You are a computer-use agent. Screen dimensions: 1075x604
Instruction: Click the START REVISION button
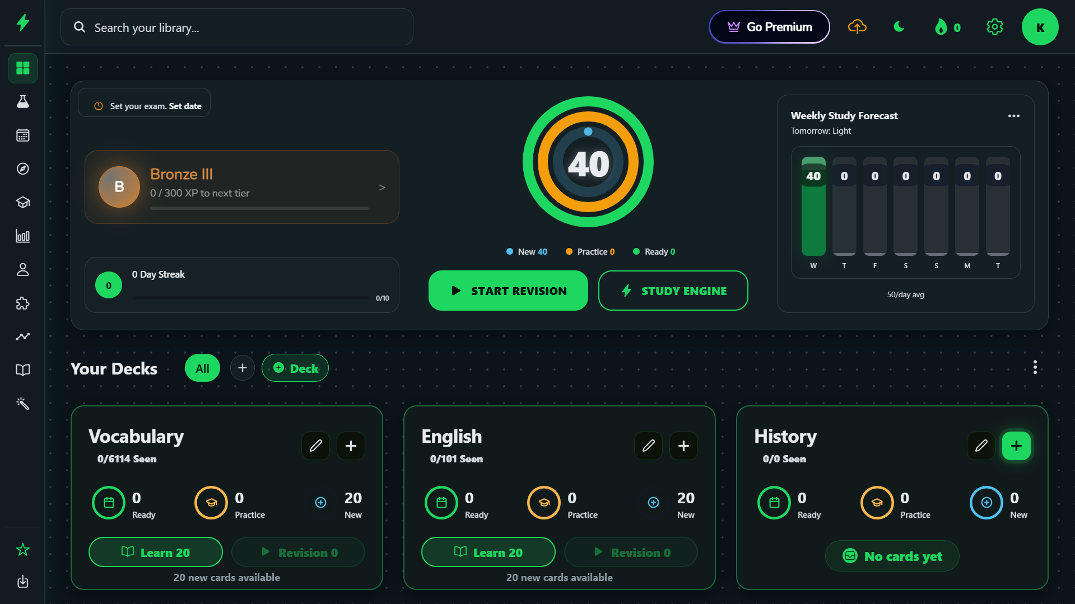508,291
